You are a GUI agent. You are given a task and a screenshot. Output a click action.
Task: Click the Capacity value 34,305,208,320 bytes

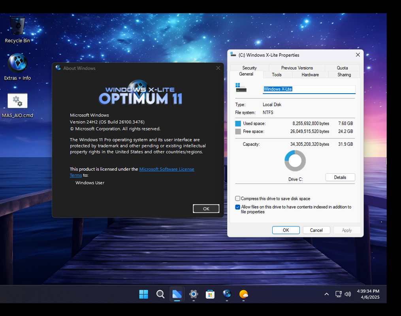point(310,144)
